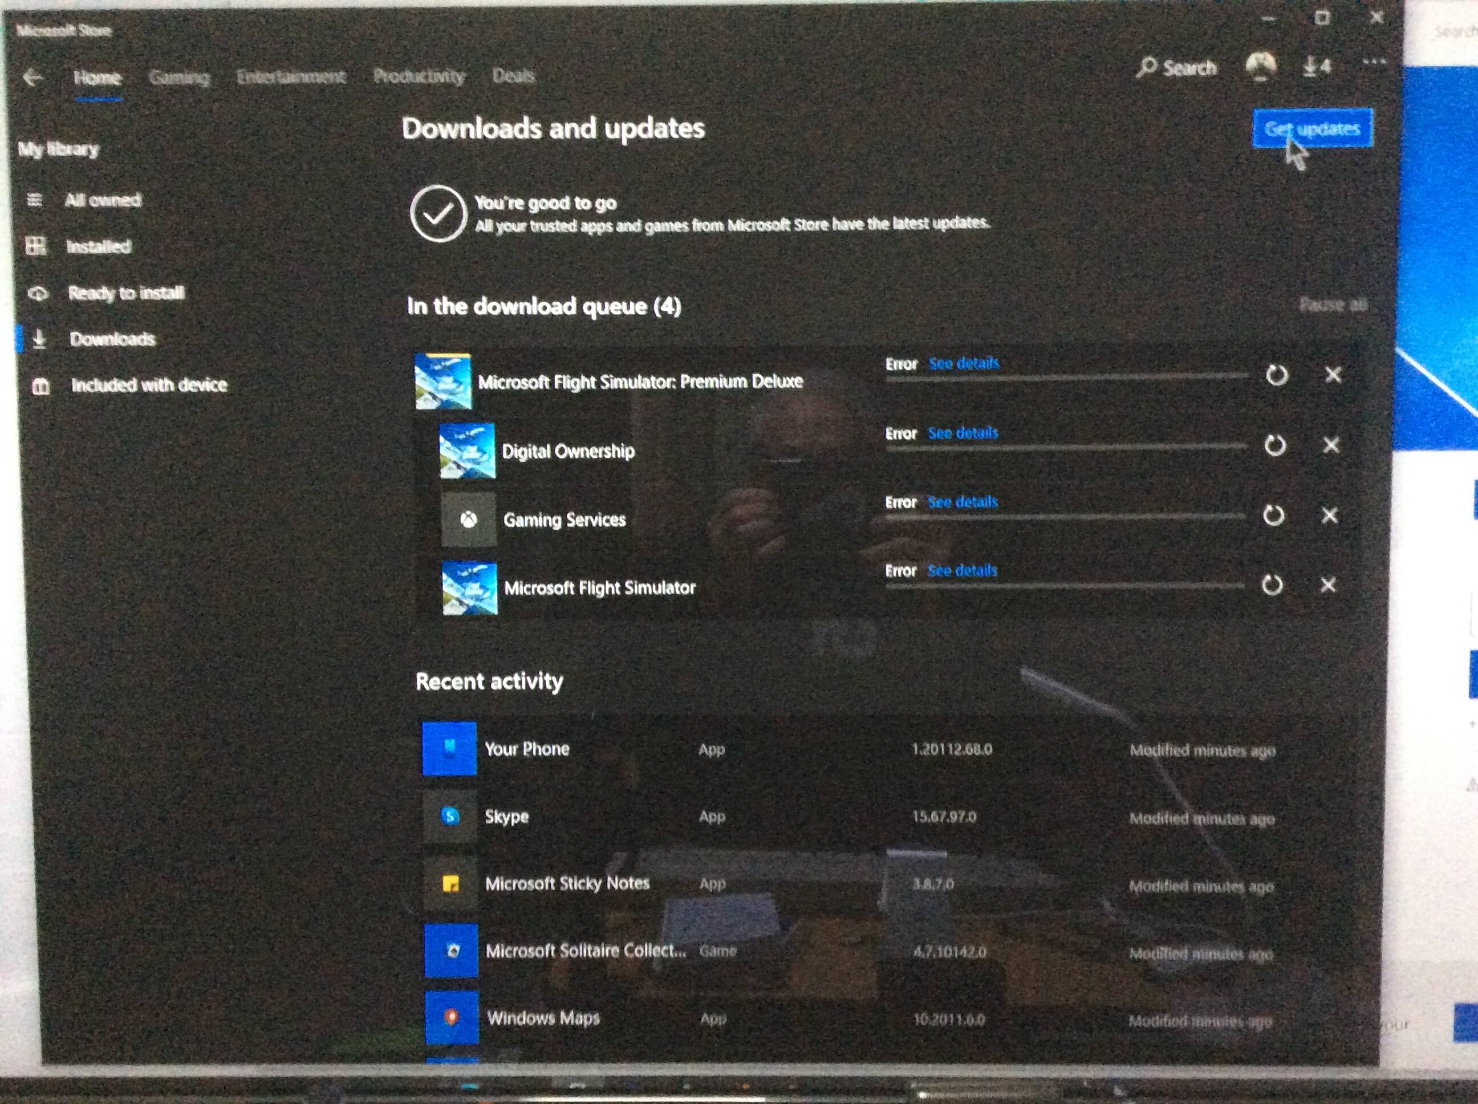Open the downloads indicator showing 4
1478x1104 pixels.
(1316, 66)
